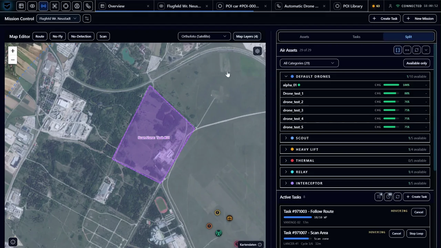Viewport: 441px width, 248px height.
Task: Open mission filter settings sliders icon
Action: coord(87,19)
